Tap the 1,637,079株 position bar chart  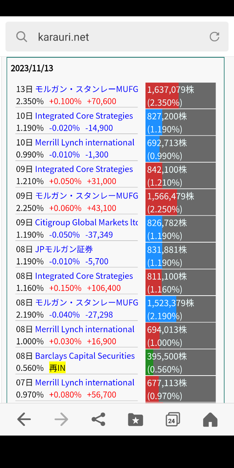(x=180, y=95)
